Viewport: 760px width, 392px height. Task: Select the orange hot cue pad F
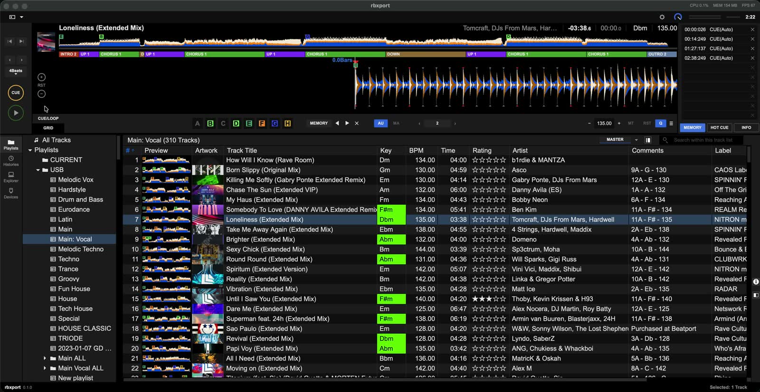click(262, 123)
